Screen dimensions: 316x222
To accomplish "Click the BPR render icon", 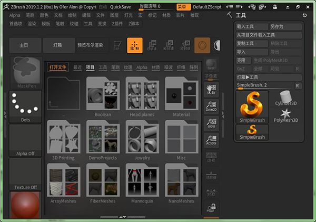I will click(211, 65).
